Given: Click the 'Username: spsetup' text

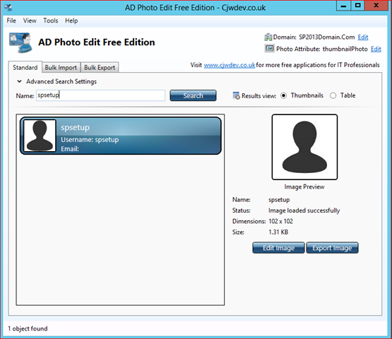Looking at the screenshot, I should pyautogui.click(x=90, y=140).
